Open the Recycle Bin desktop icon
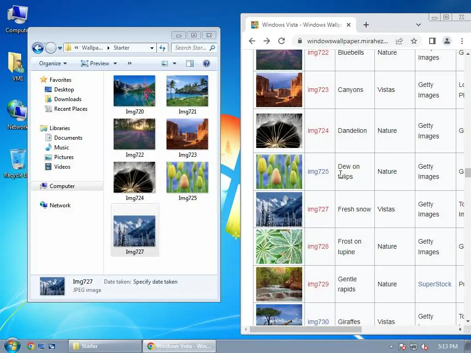This screenshot has width=471, height=353. (x=17, y=163)
